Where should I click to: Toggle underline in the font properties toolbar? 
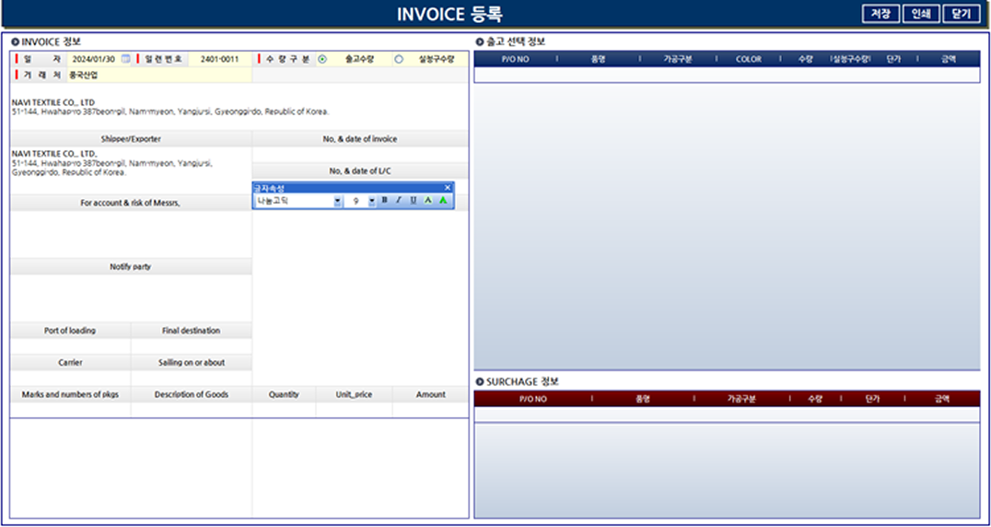(x=414, y=200)
